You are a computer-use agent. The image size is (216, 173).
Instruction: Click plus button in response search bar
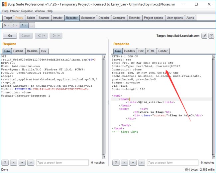133,163
